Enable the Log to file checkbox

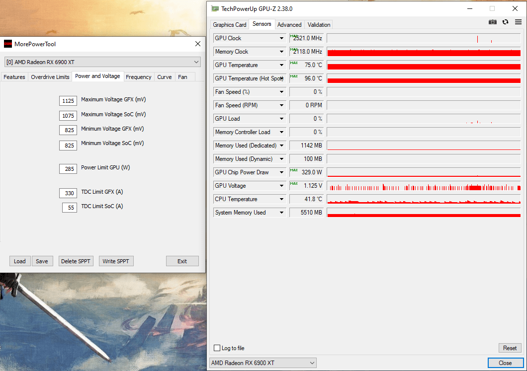[217, 348]
